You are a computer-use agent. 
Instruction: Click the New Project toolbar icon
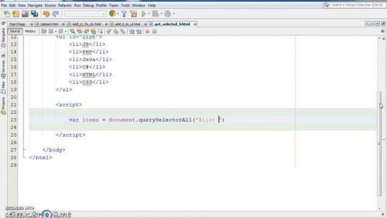click(16, 14)
